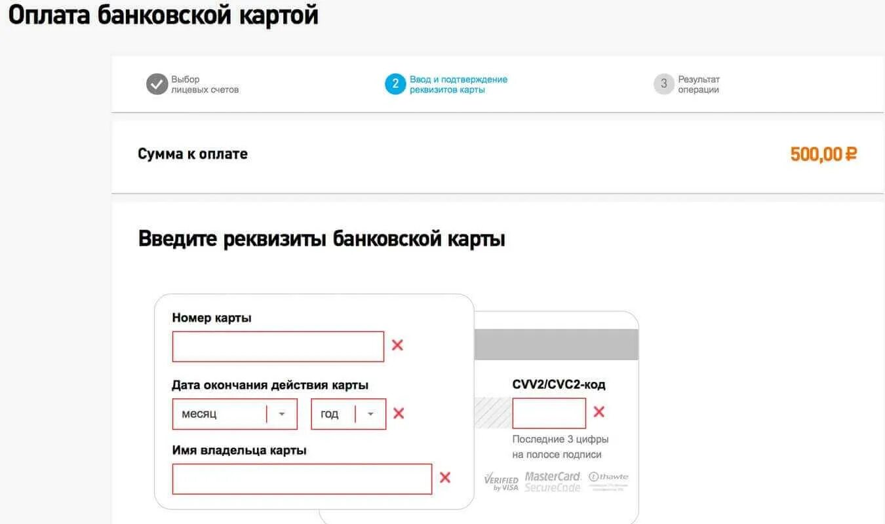Viewport: 885px width, 524px height.
Task: Click the Имя владельца карты input field
Action: click(x=302, y=478)
